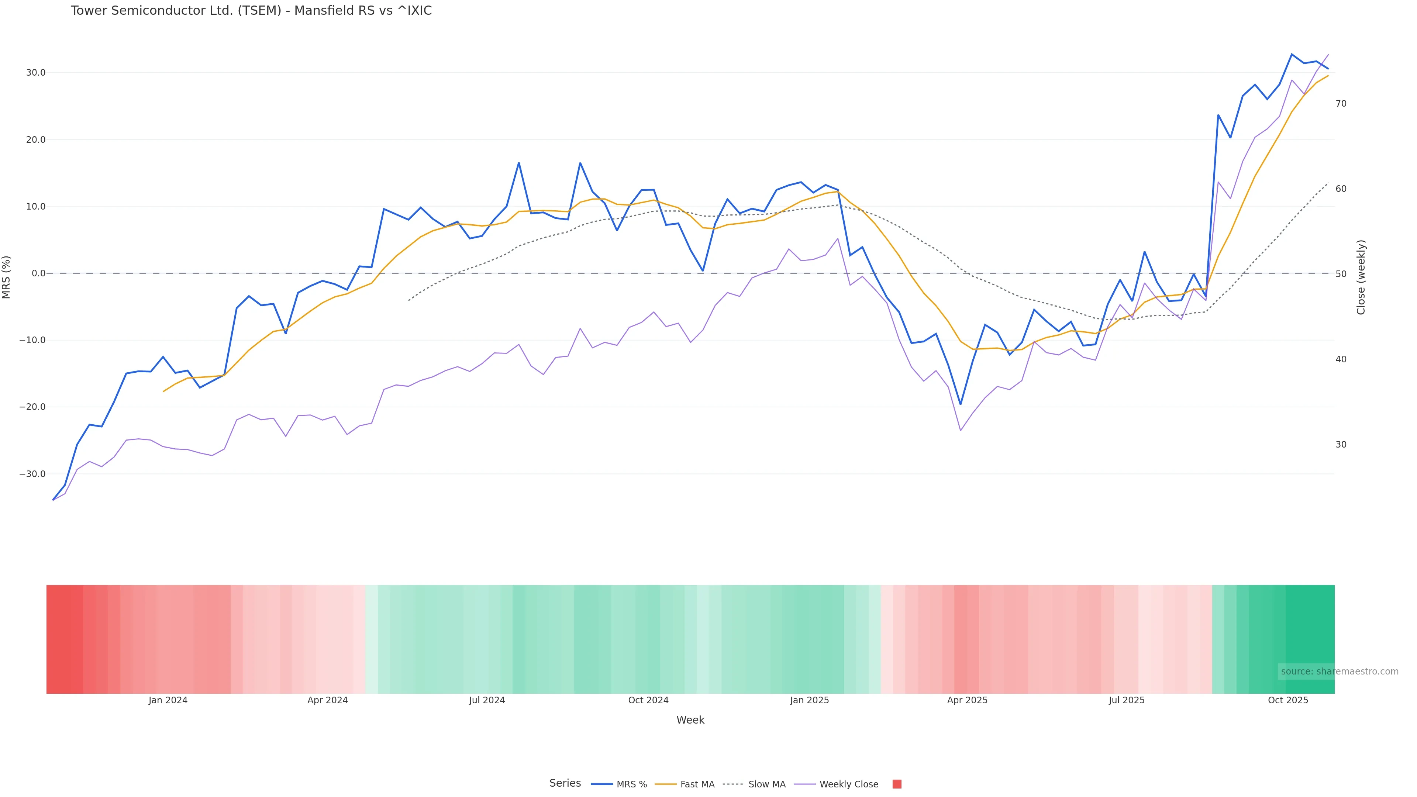The image size is (1417, 797).
Task: Click the sharemaestro.com source label
Action: (x=1339, y=672)
